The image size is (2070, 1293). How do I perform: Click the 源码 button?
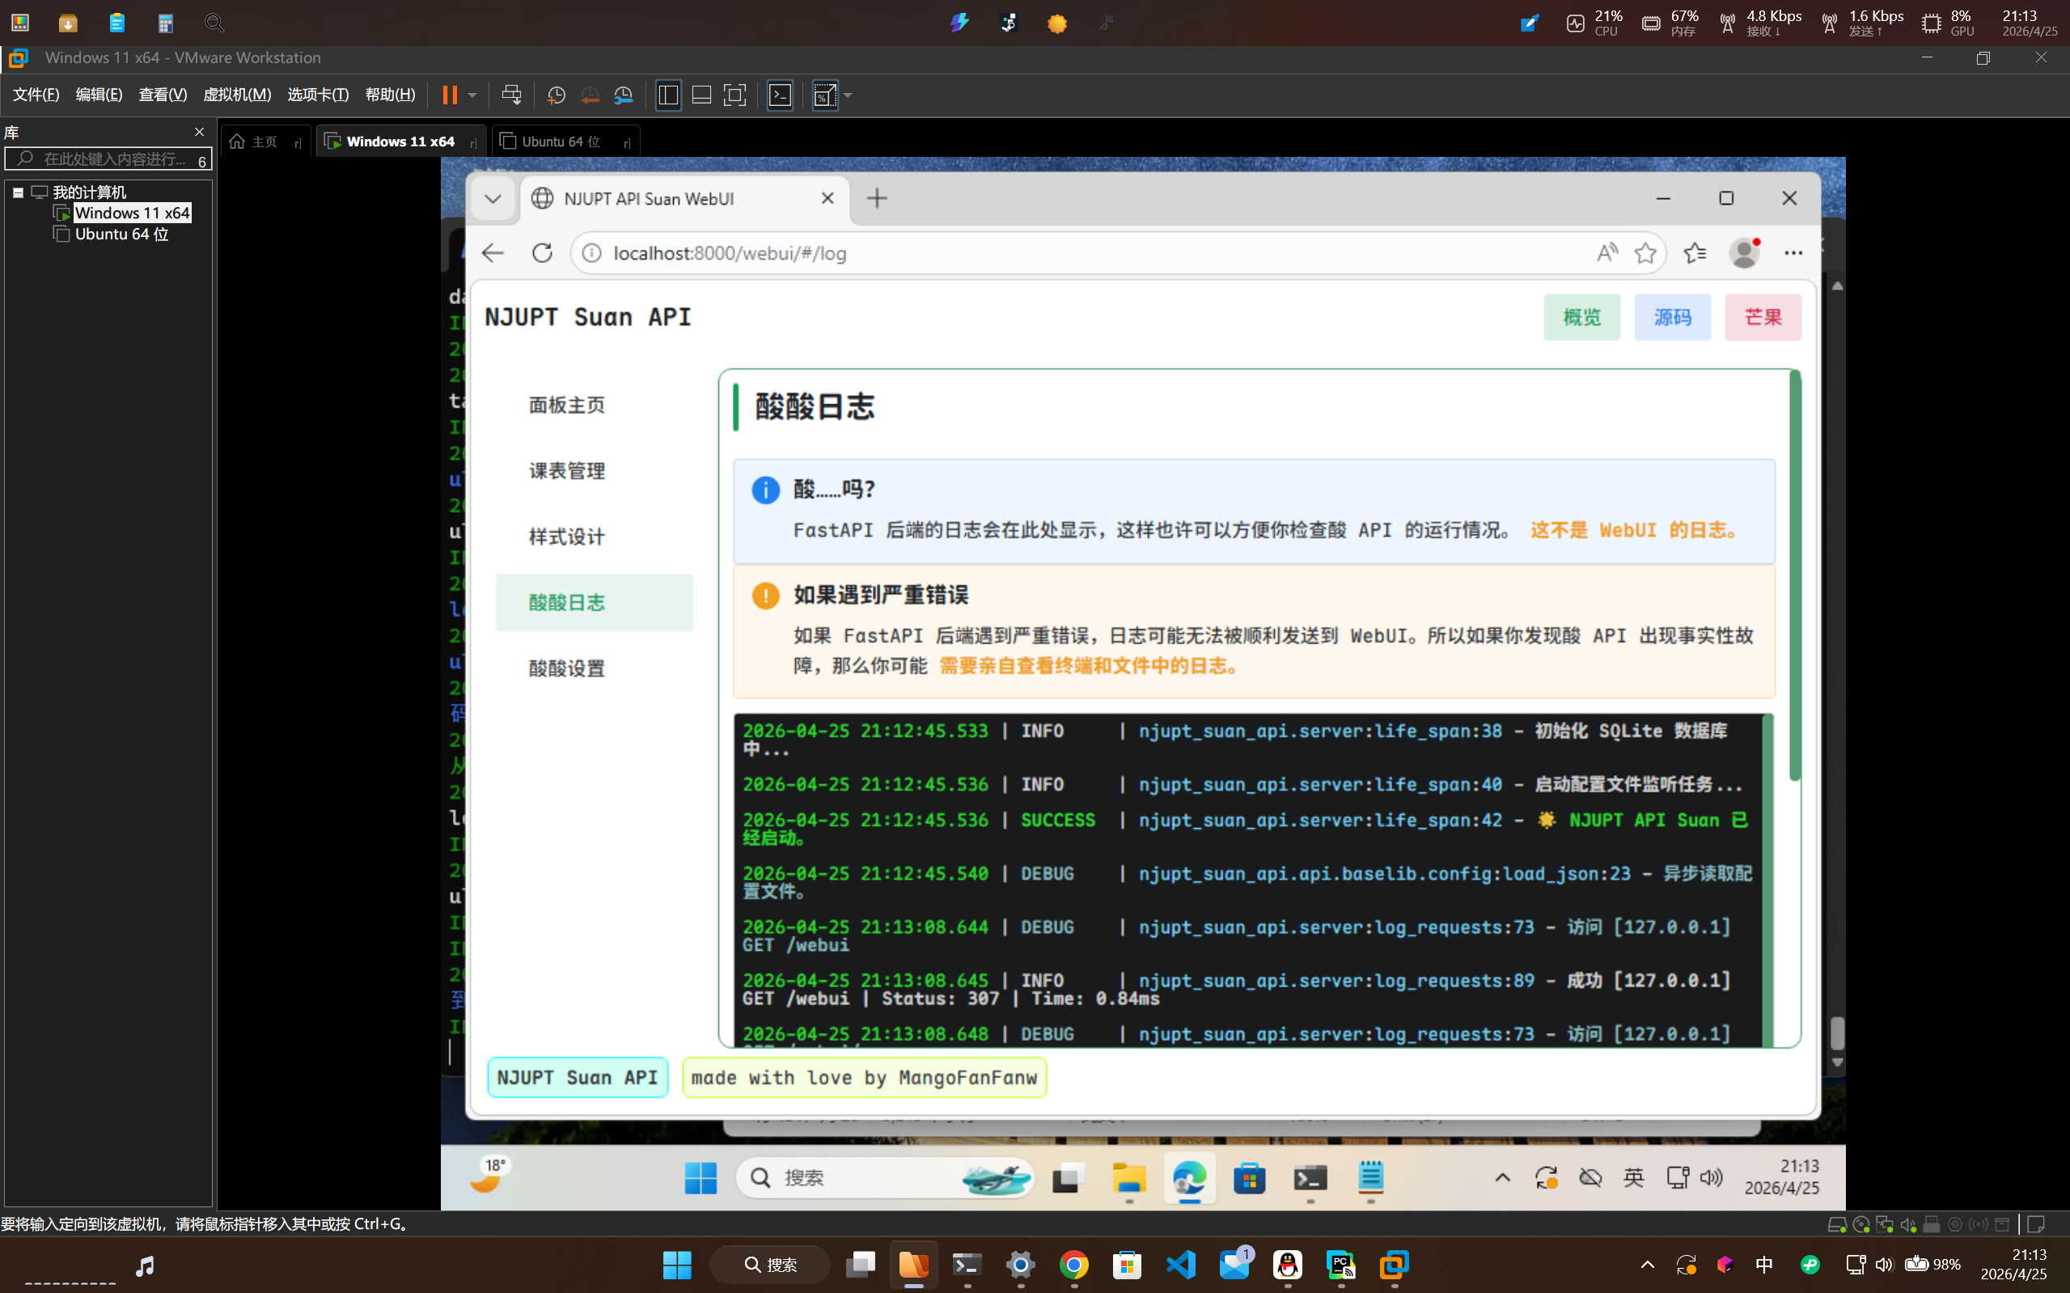[1672, 317]
